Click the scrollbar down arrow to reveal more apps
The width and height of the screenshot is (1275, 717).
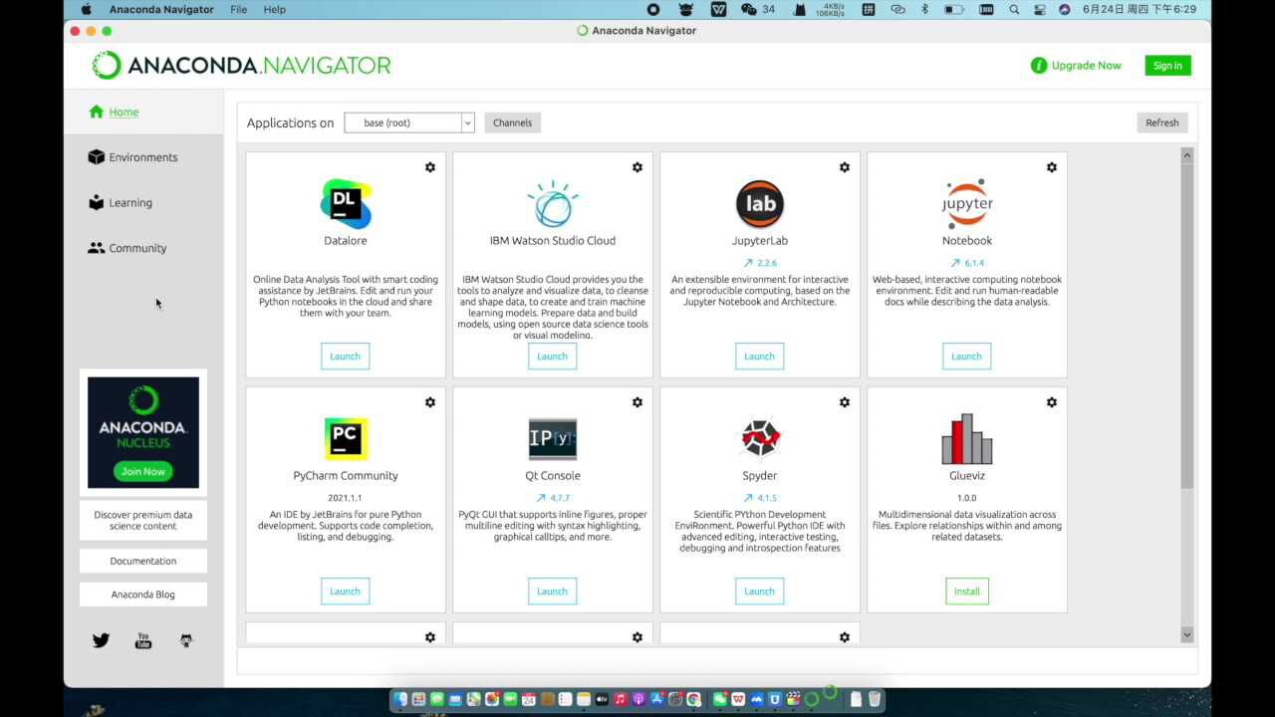click(x=1186, y=634)
